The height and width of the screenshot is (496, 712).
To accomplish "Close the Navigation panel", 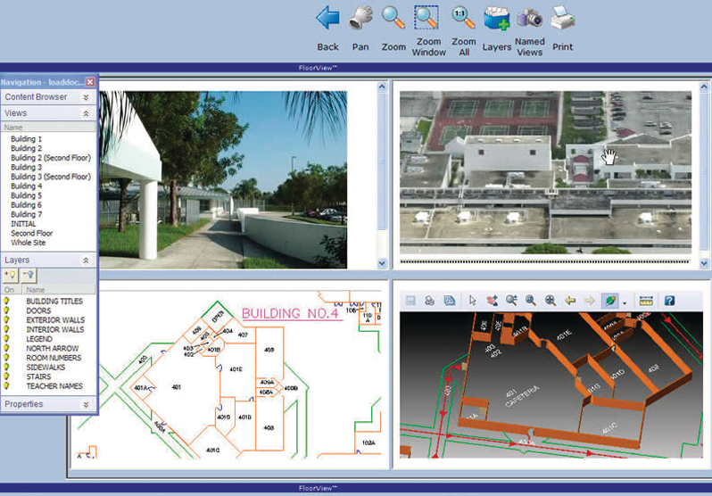I will 90,82.
